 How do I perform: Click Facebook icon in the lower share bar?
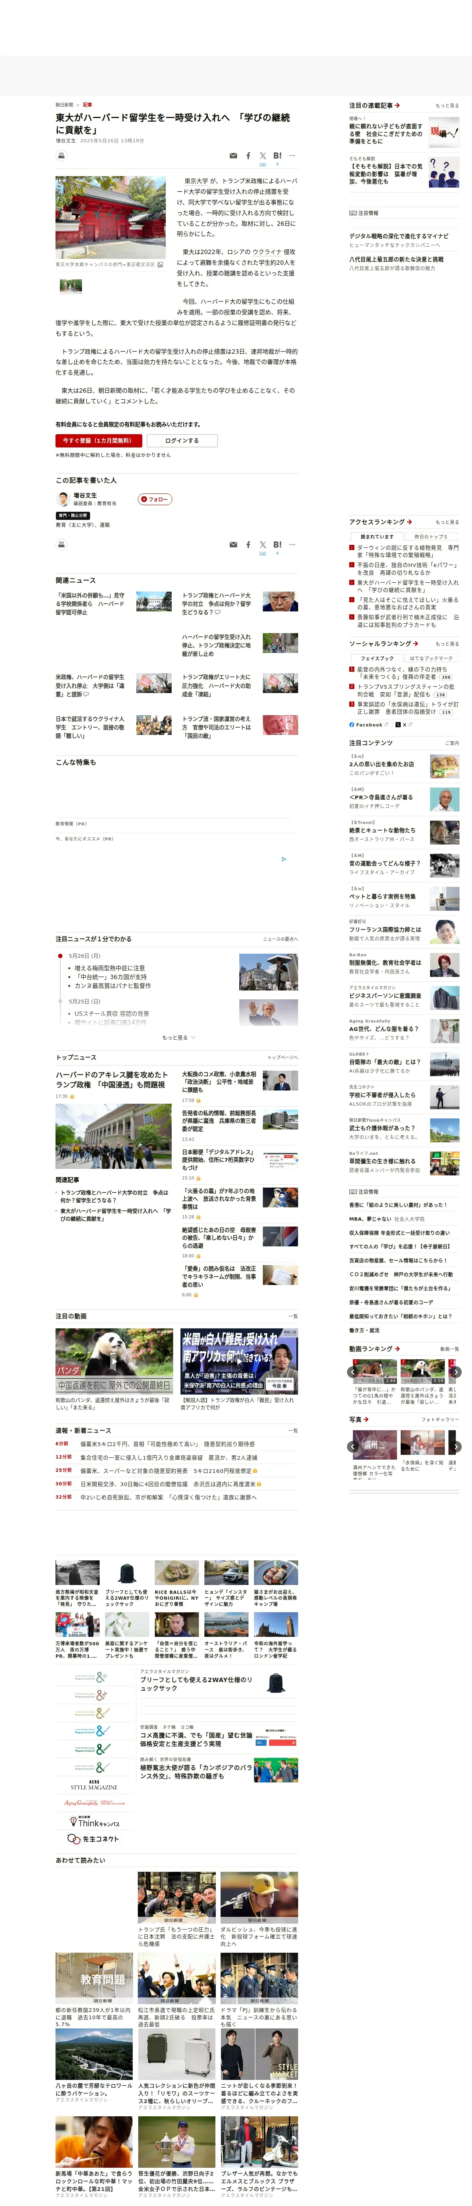tap(248, 545)
